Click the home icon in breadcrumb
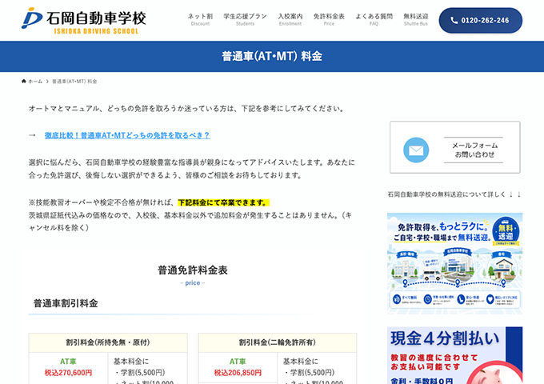Image resolution: width=544 pixels, height=384 pixels. coord(23,81)
